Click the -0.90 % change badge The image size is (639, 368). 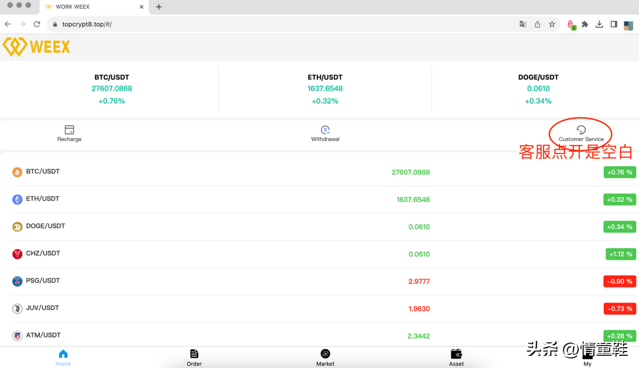620,281
